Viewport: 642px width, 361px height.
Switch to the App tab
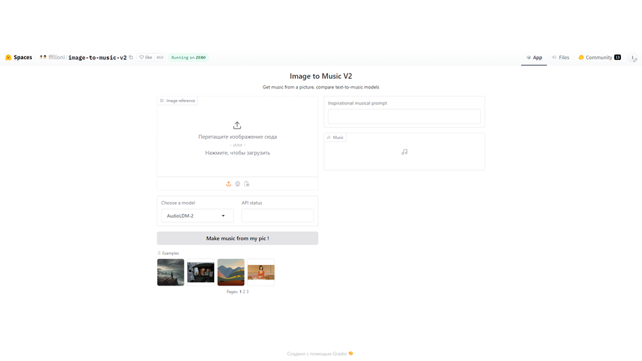[534, 57]
